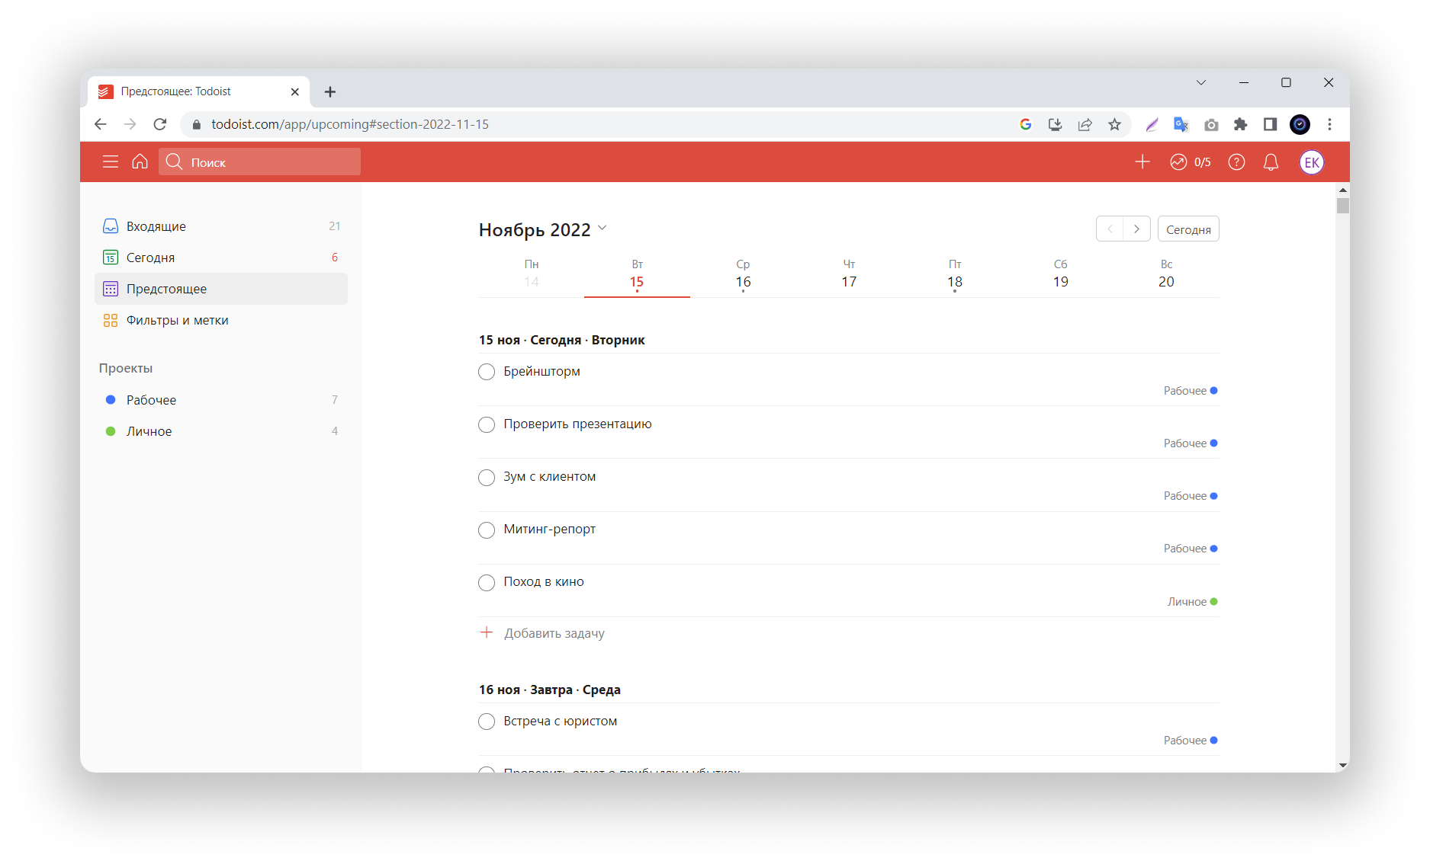Go to next week arrow
Viewport: 1430px width, 864px height.
tap(1136, 229)
